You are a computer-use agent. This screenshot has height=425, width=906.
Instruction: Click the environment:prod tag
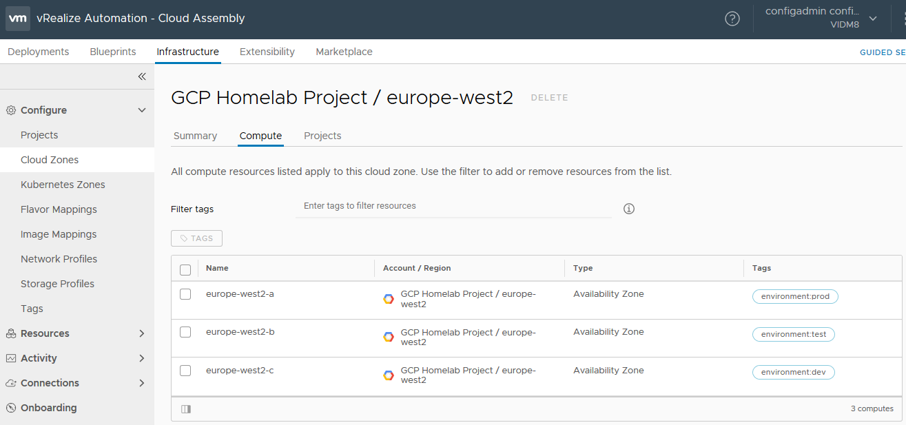(795, 297)
